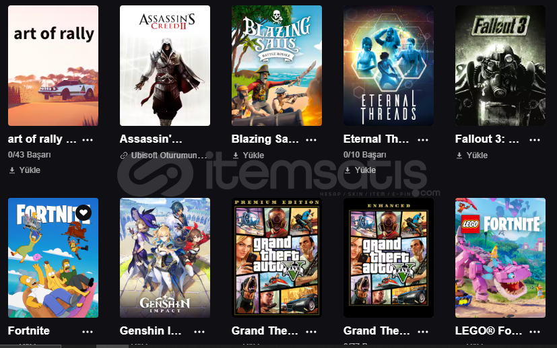Click the LEGO Fortnite cover image
This screenshot has height=348, width=557.
[500, 258]
